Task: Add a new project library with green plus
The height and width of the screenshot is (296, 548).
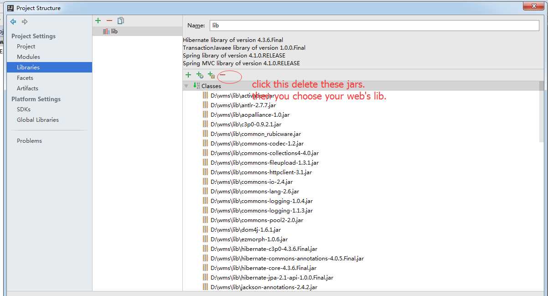Action: click(x=98, y=21)
